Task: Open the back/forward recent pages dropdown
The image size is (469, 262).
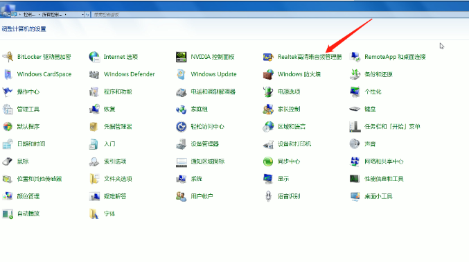Action: coord(10,15)
